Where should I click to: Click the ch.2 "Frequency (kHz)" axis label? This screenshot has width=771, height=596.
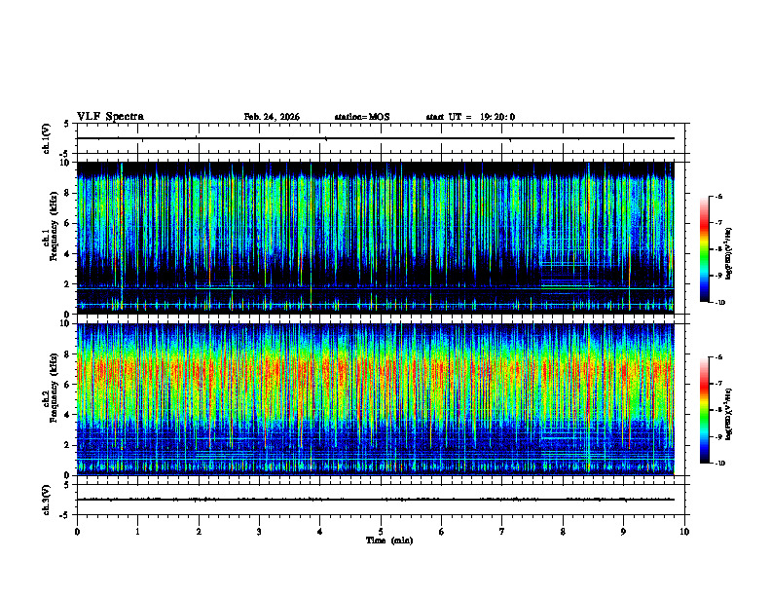[54, 388]
